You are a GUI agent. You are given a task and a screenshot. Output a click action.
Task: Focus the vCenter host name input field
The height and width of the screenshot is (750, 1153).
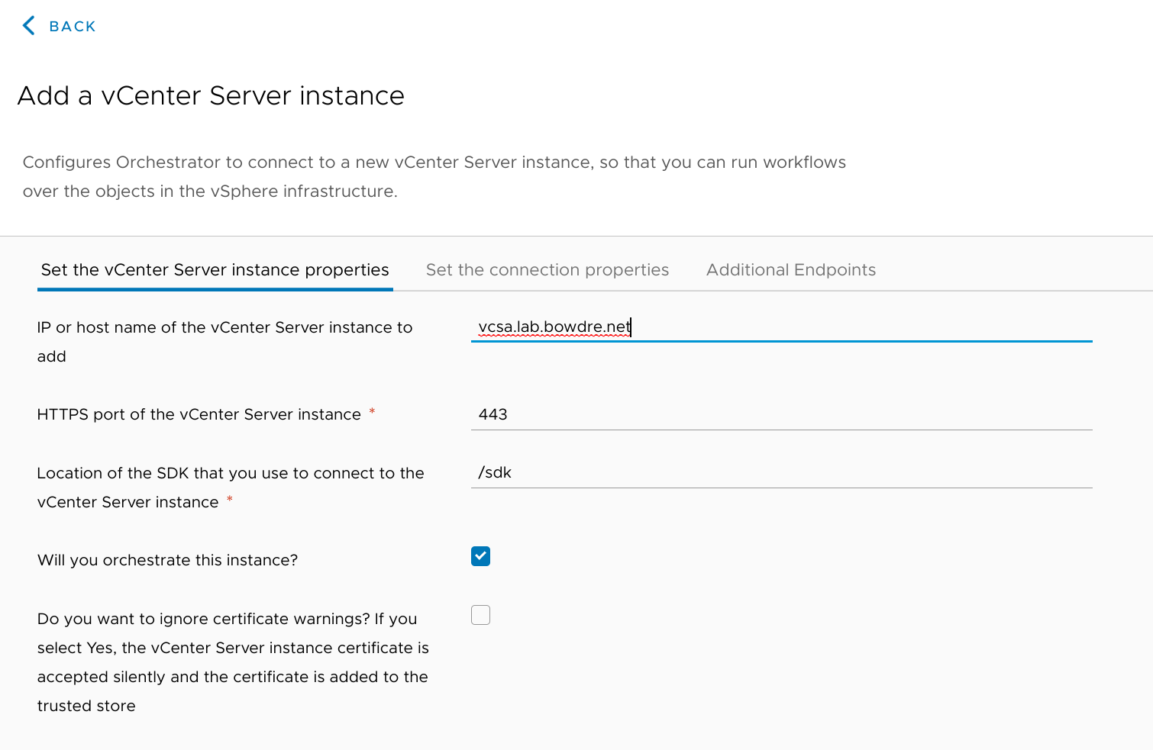click(782, 327)
